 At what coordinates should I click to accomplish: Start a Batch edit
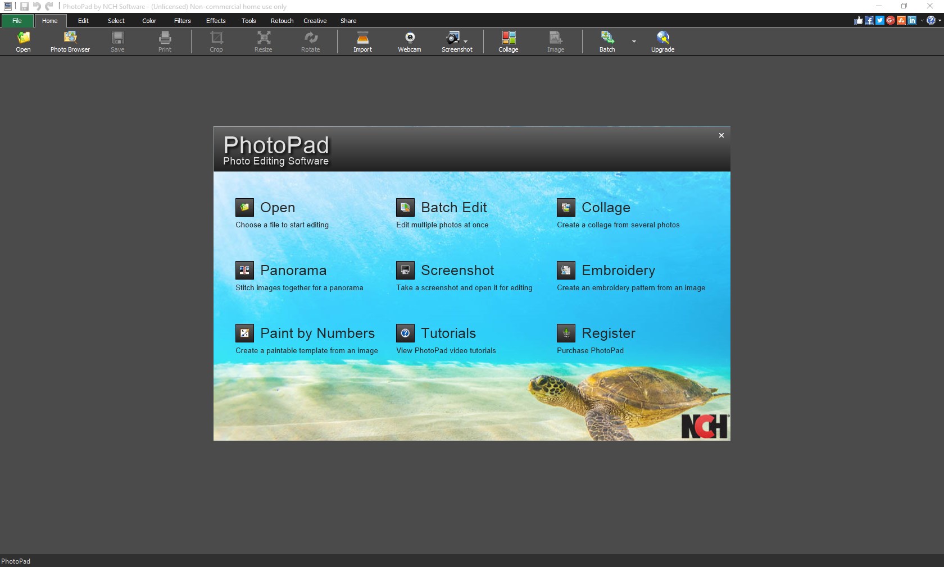607,41
